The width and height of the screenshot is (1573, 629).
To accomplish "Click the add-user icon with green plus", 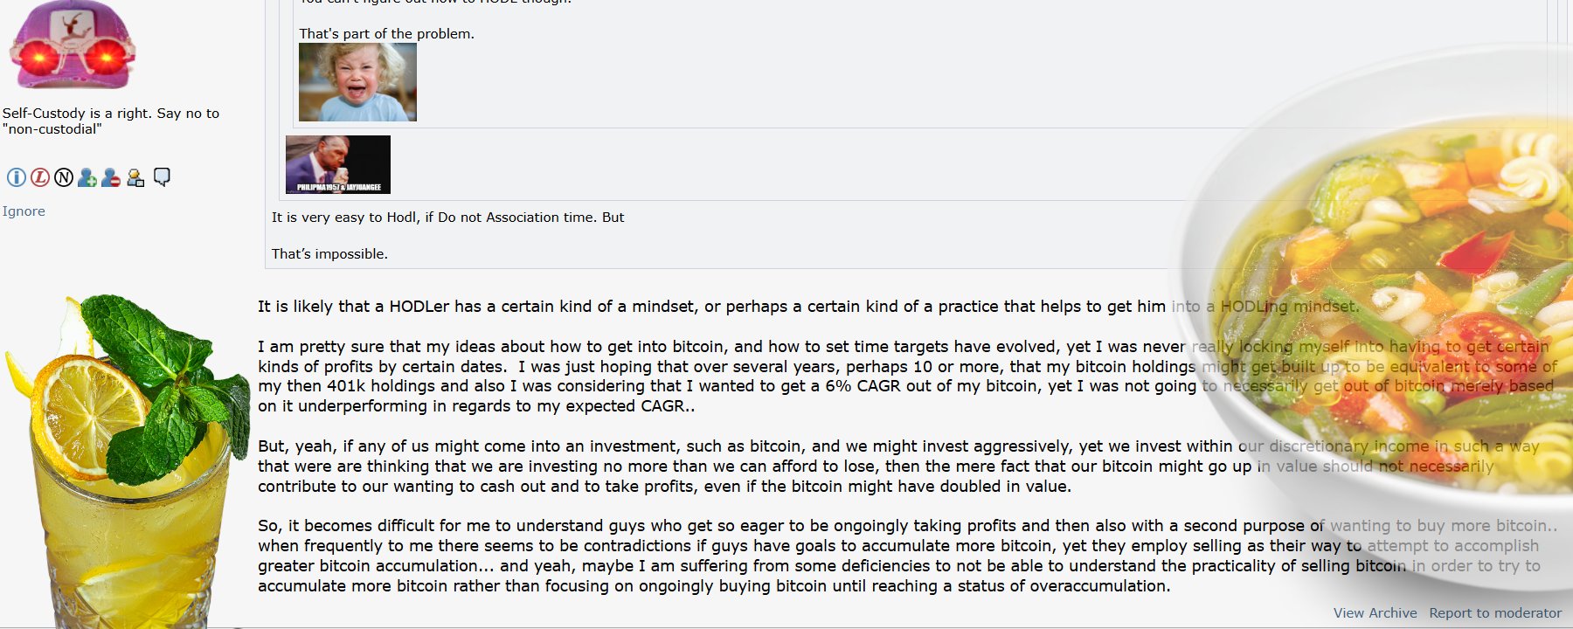I will 87,177.
